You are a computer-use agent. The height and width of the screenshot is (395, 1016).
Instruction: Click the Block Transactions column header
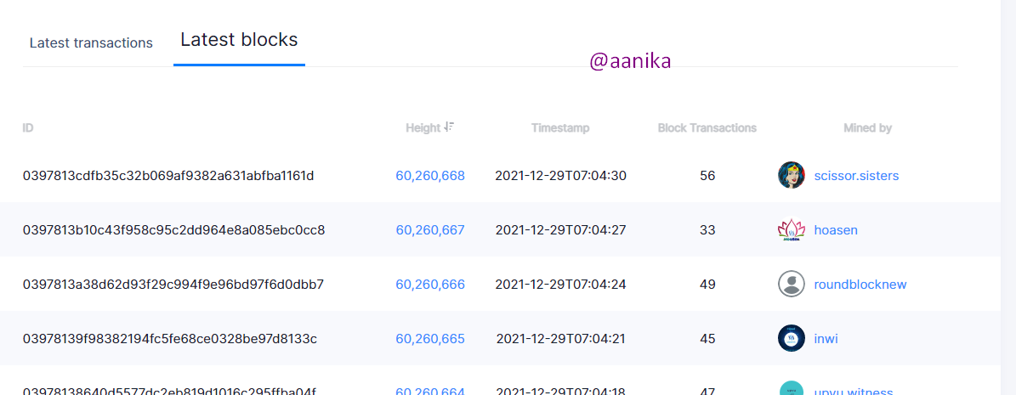pos(707,128)
